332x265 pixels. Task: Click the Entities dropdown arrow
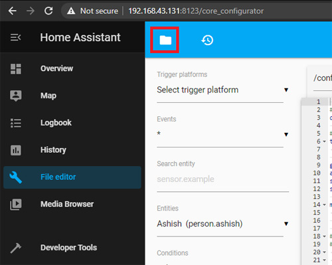(x=286, y=224)
